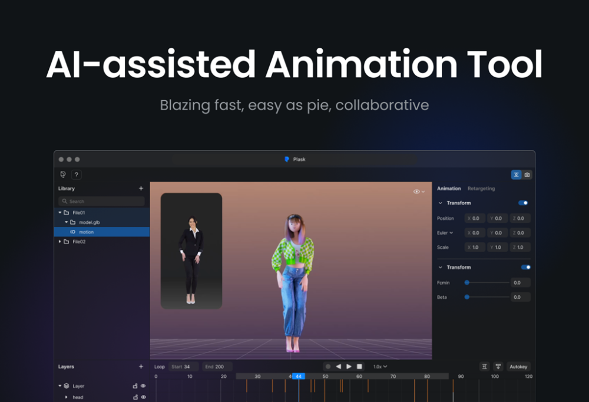589x402 pixels.
Task: Open the 1.0x playback speed dropdown
Action: 380,367
